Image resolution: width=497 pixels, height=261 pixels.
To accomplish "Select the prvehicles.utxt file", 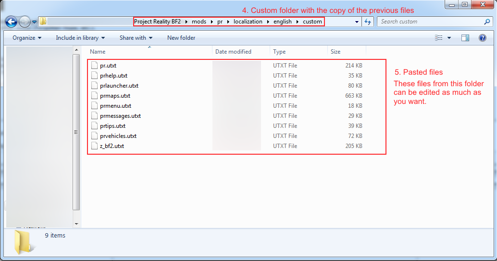I will coord(118,136).
